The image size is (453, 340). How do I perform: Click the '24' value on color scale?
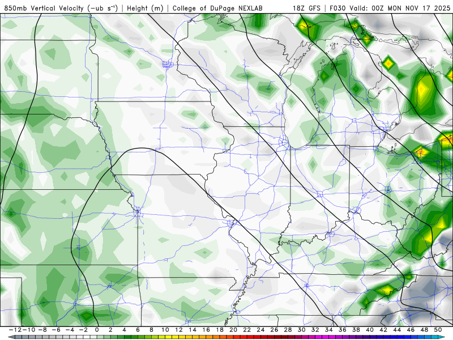click(260, 330)
